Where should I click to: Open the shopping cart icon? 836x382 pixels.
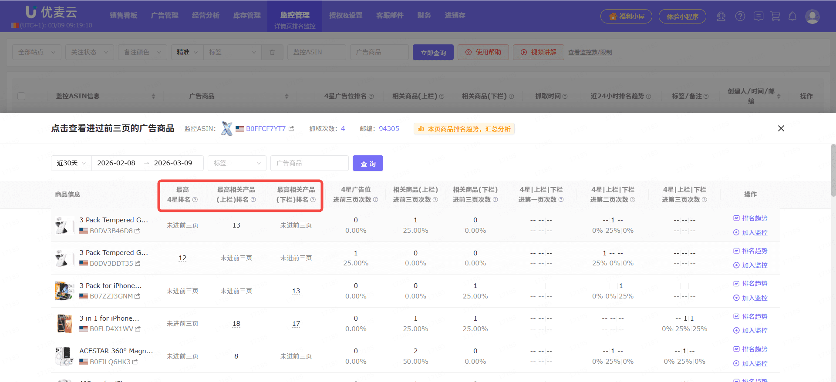coord(775,17)
